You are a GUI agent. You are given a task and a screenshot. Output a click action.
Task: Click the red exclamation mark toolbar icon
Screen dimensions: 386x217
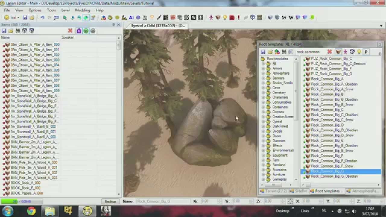coord(239,17)
